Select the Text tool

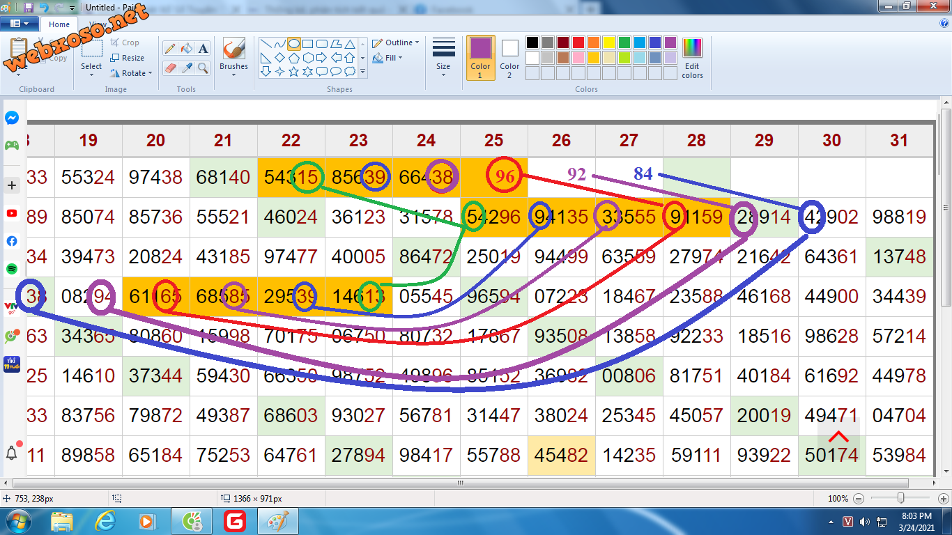203,49
